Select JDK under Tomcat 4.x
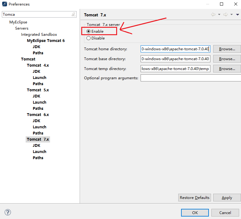The image size is (241, 219). point(36,72)
